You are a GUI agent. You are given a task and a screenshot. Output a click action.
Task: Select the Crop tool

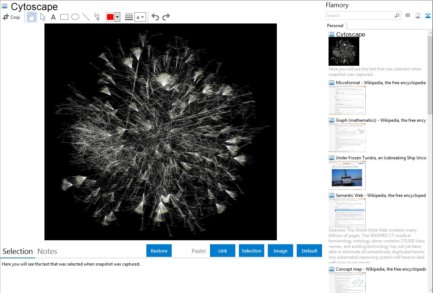tap(11, 17)
